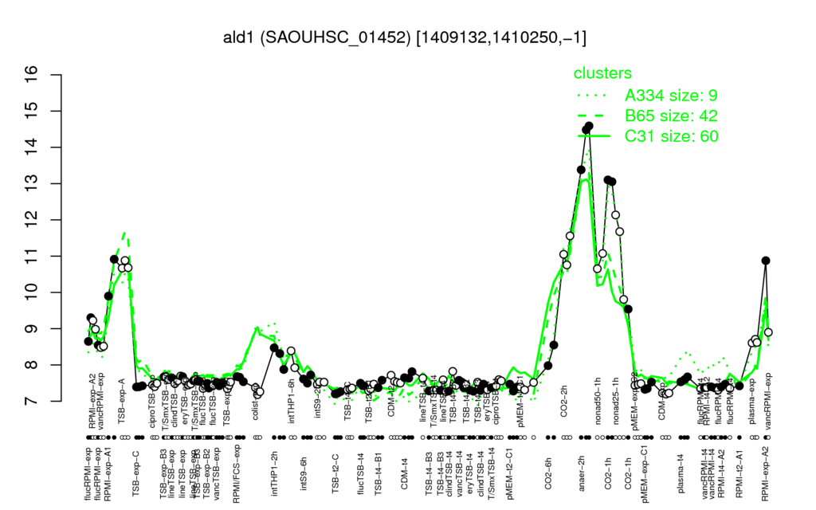Click the dotted line sample for A334
Screen dimensions: 816x510
pos(592,96)
